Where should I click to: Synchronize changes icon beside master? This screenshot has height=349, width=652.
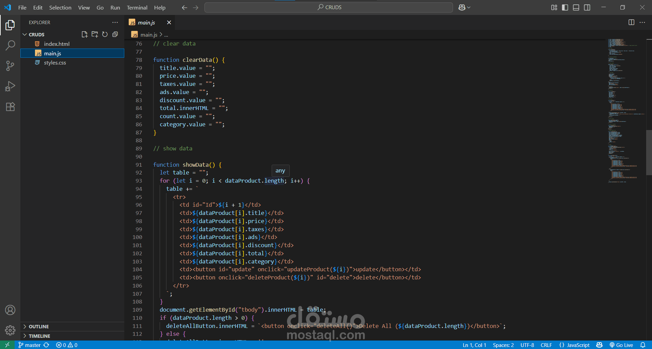point(47,345)
